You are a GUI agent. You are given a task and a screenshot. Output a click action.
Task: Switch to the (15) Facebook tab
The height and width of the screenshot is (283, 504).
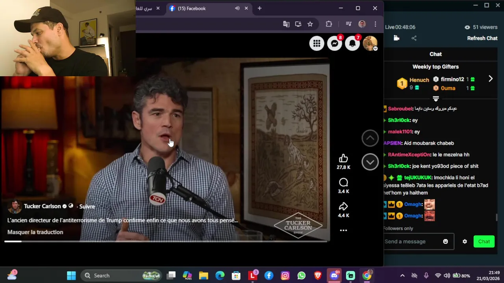(209, 8)
